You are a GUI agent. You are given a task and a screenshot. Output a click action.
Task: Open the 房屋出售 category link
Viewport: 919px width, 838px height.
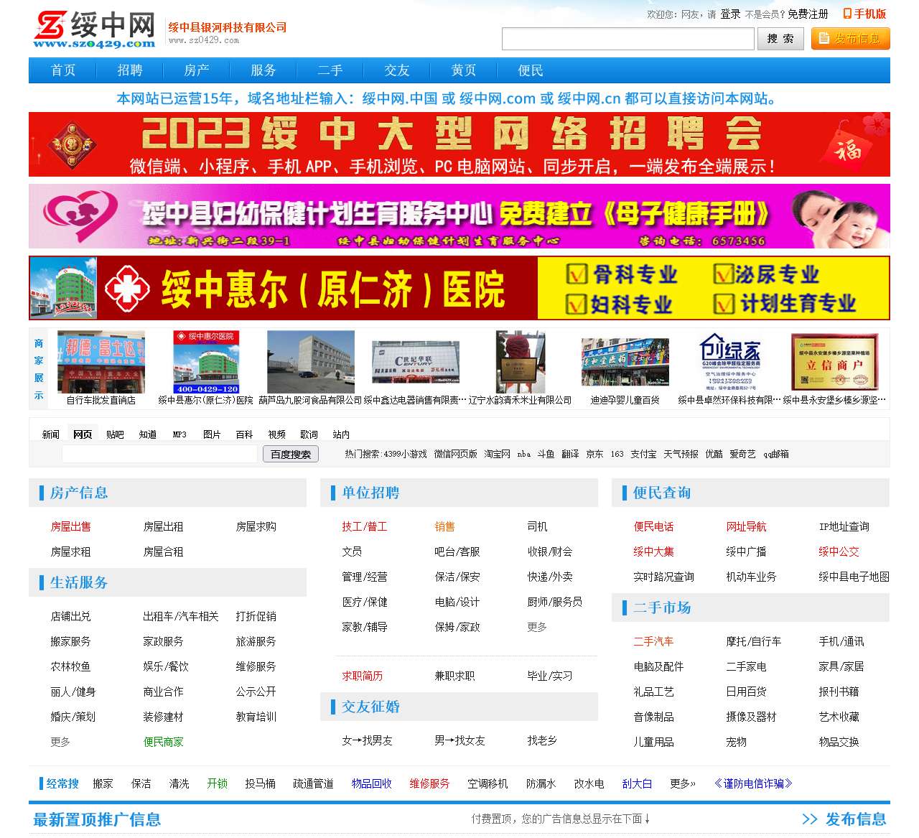(x=70, y=526)
